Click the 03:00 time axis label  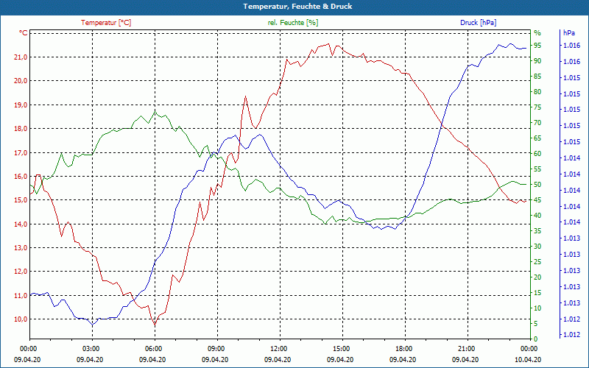click(x=91, y=349)
